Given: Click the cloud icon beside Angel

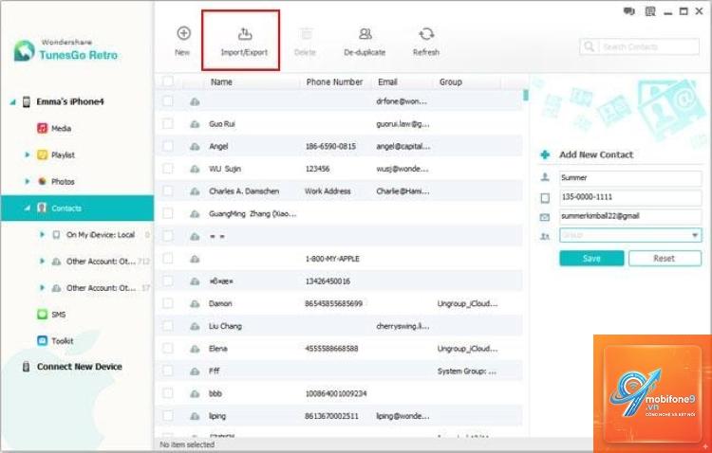Looking at the screenshot, I should coord(195,147).
